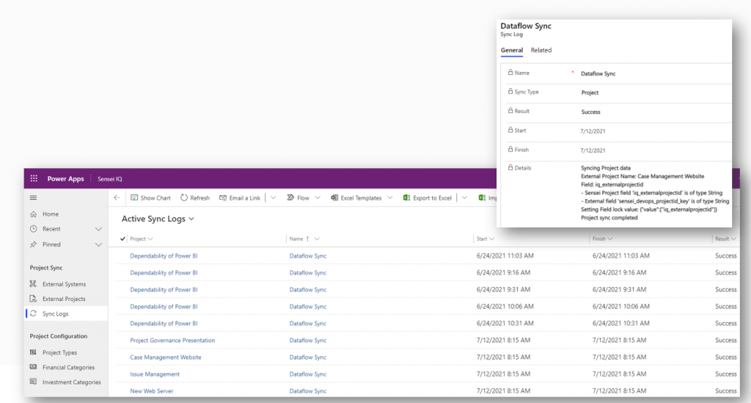Click the Recent clock icon

click(x=33, y=229)
